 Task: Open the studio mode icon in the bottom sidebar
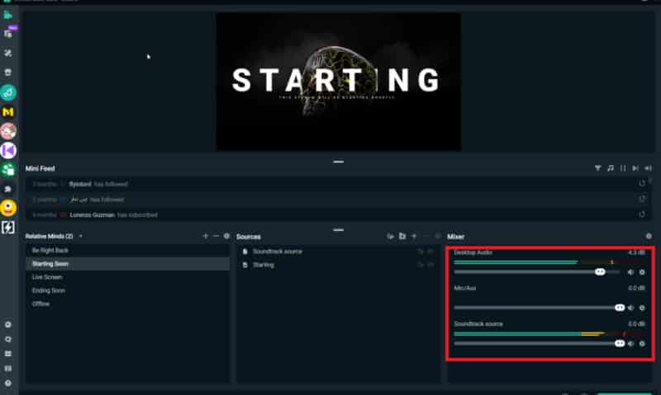(8, 369)
